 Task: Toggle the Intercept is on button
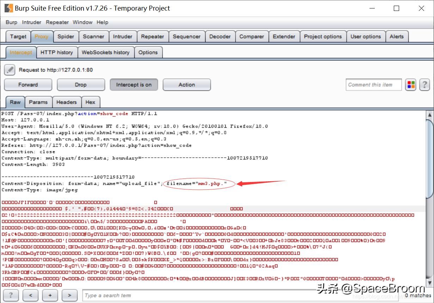tap(134, 85)
